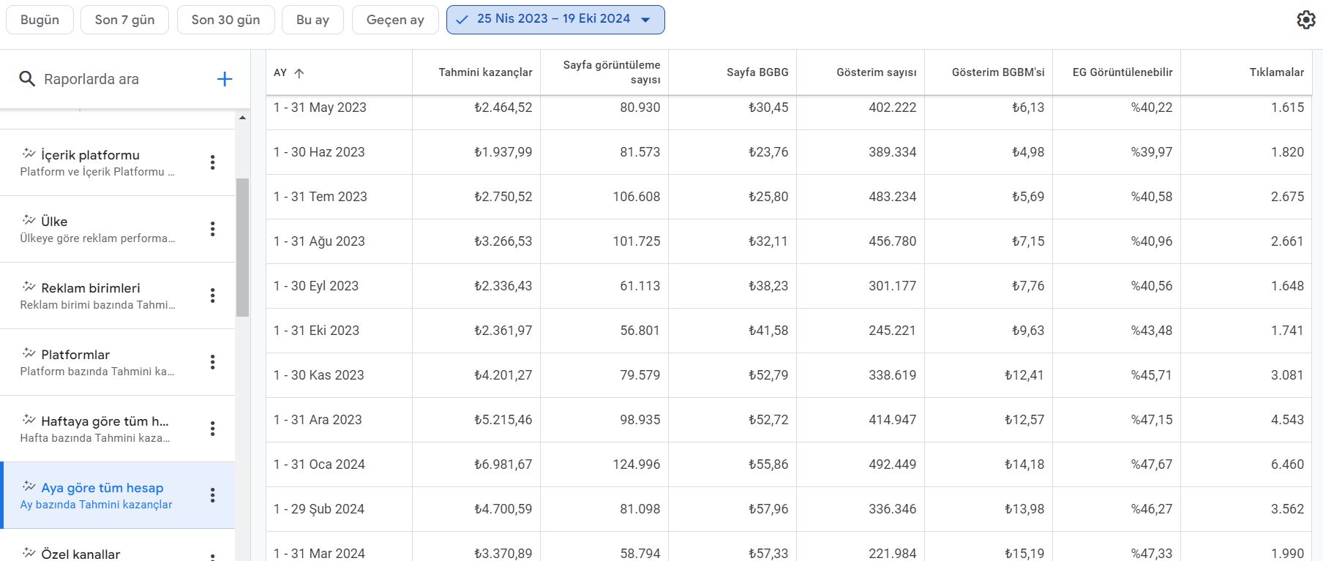Open three-dot menu for Haftaya göre report
Screen dimensions: 1323x561
(213, 429)
